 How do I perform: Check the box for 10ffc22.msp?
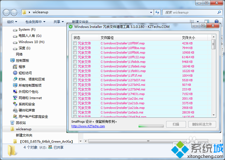point(75,57)
